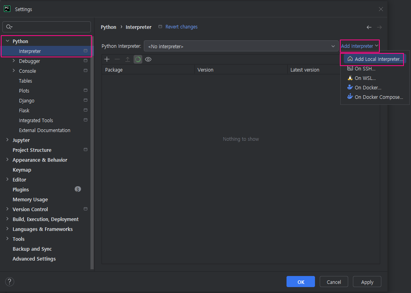Select the Tables settings page
Viewport: 411px width, 293px height.
tap(25, 81)
